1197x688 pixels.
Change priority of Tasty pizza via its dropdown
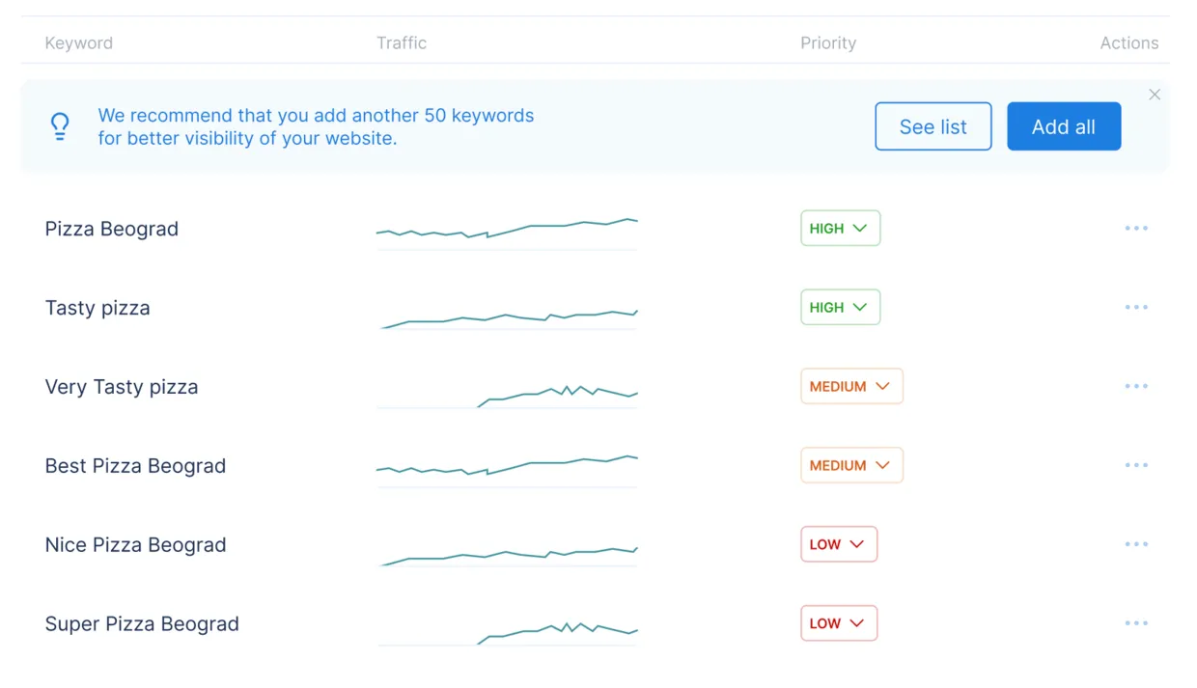click(840, 307)
